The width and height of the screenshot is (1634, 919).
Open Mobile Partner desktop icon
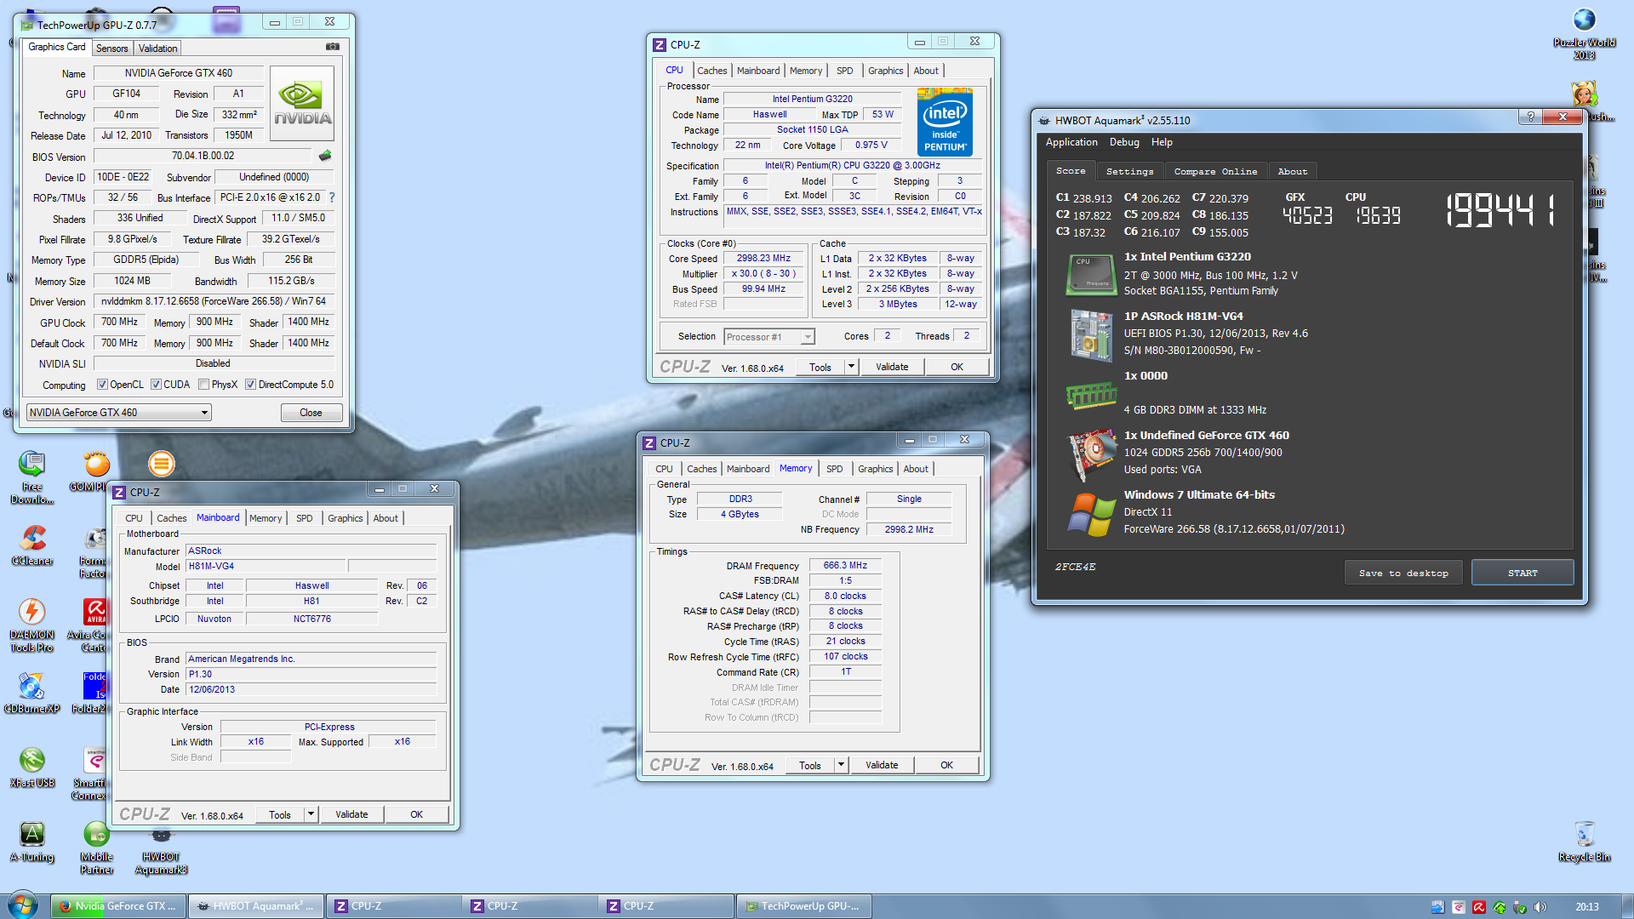(x=96, y=847)
